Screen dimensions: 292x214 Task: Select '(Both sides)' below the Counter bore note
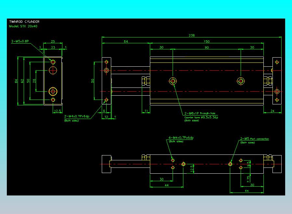(192, 121)
